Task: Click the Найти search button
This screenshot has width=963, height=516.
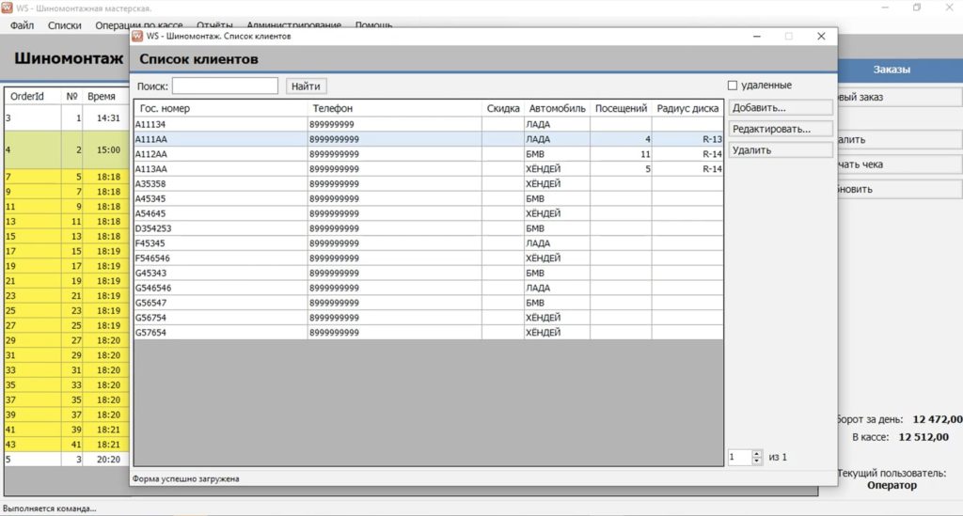Action: 306,86
